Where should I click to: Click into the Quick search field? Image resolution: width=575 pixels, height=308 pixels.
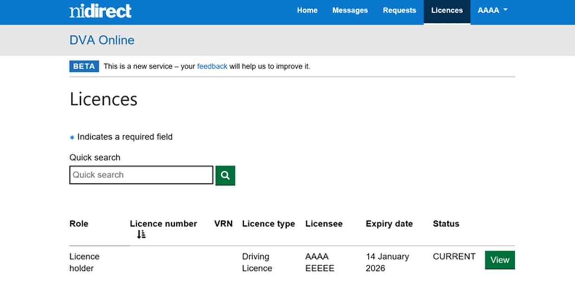click(x=141, y=175)
